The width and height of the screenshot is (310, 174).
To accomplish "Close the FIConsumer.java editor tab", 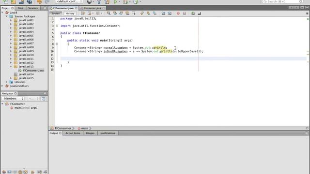I will point(76,8).
